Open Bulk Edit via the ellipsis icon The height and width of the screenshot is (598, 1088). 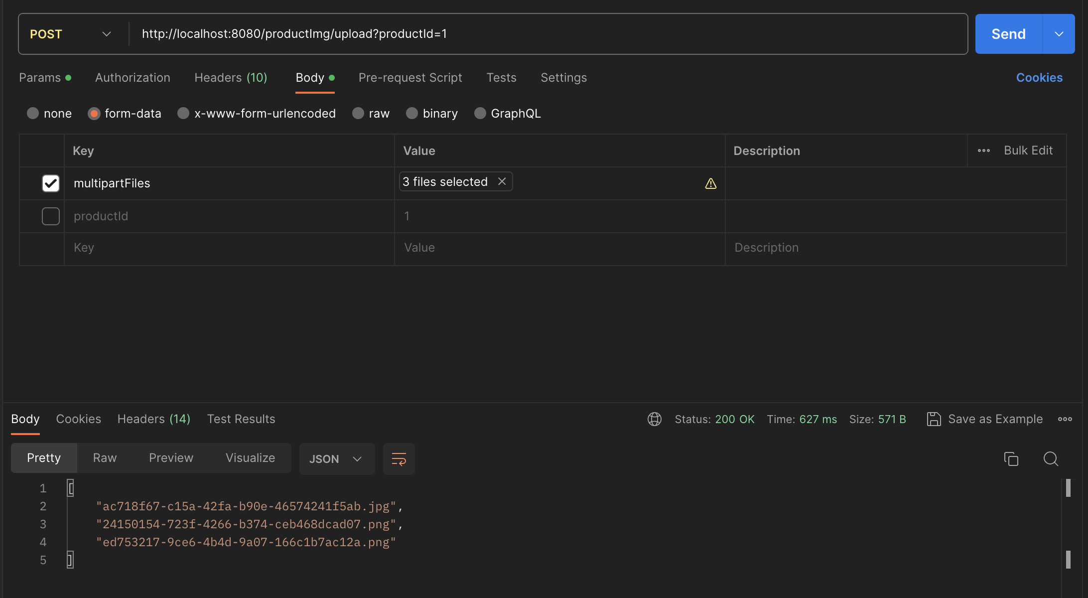click(984, 150)
